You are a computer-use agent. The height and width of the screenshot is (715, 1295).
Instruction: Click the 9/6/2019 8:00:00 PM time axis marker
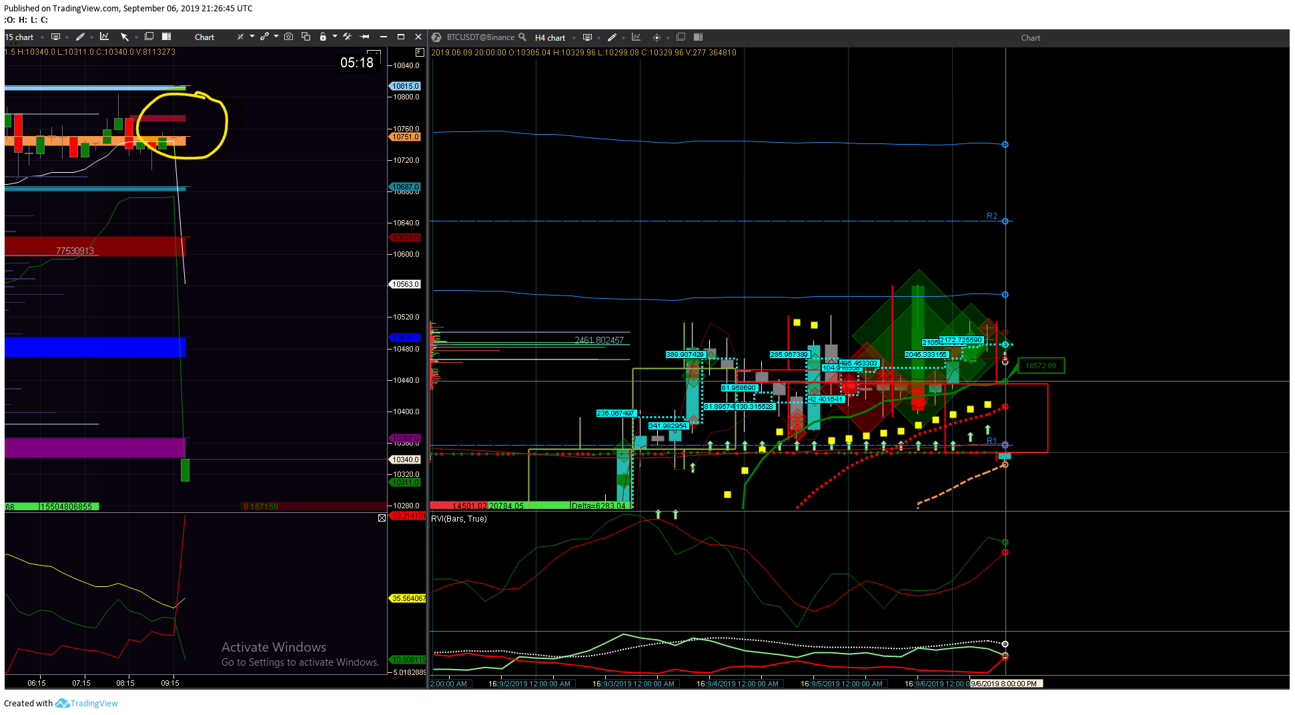coord(1005,684)
